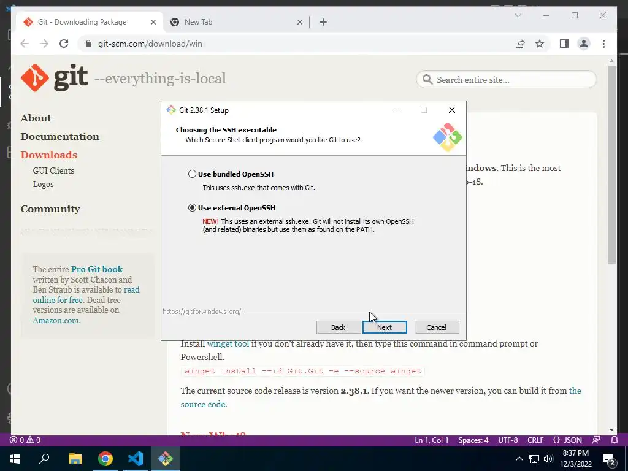Select the Use external OpenSSH radio button

click(192, 207)
